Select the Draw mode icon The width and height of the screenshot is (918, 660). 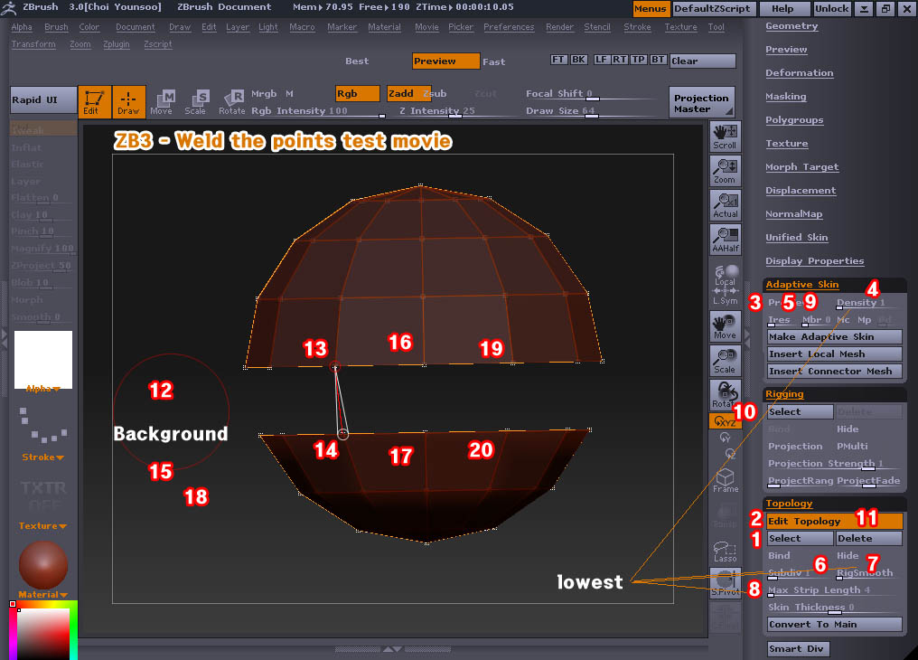129,102
